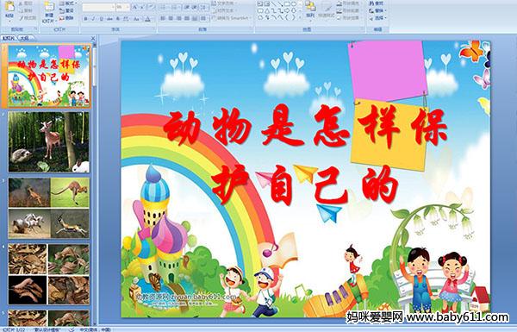Expand the slide Layout dropdown

coord(67,3)
